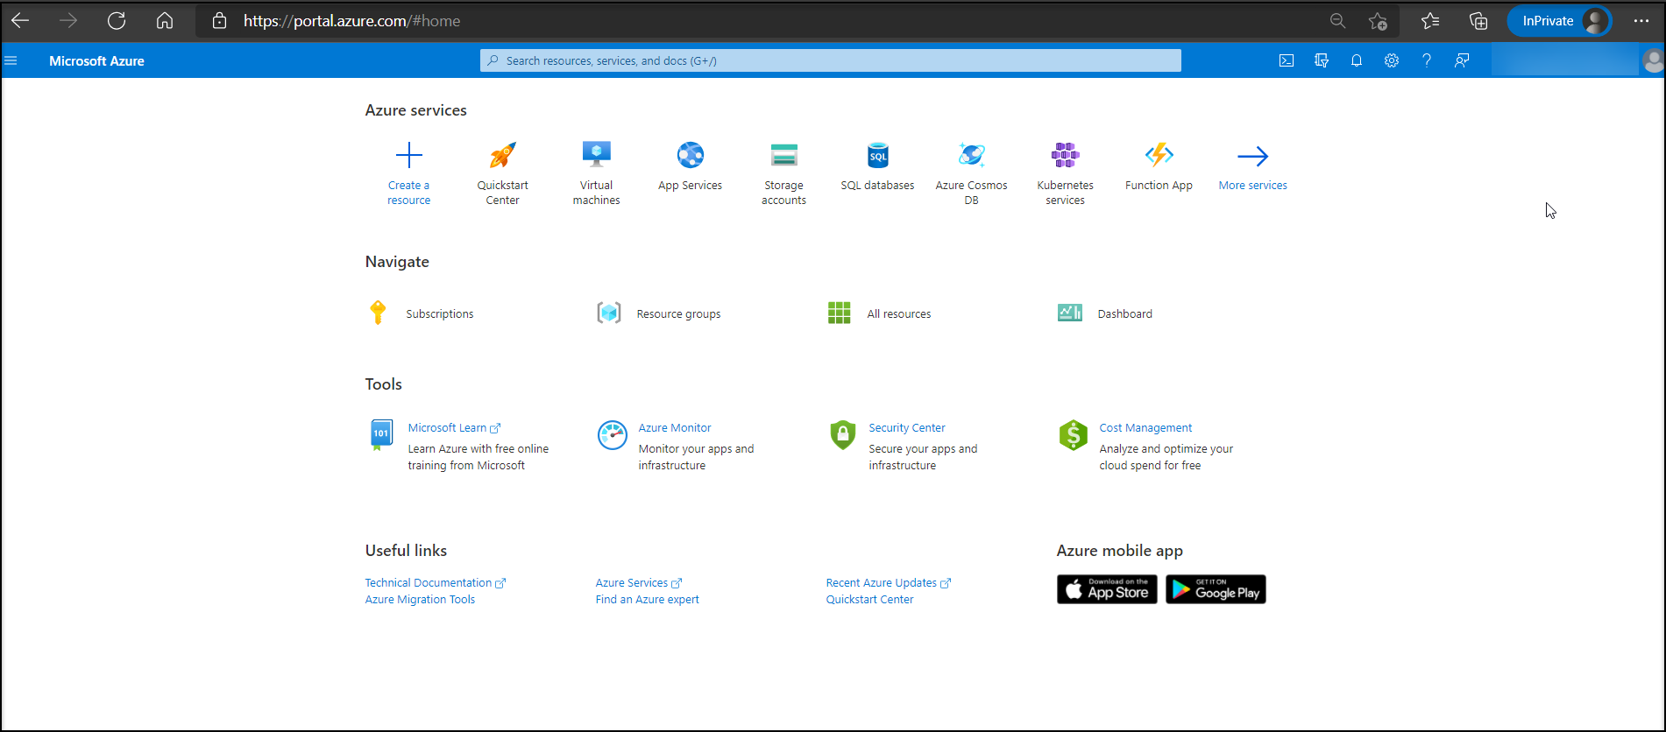Click the Subscriptions label under Navigate
The image size is (1666, 732).
point(440,313)
